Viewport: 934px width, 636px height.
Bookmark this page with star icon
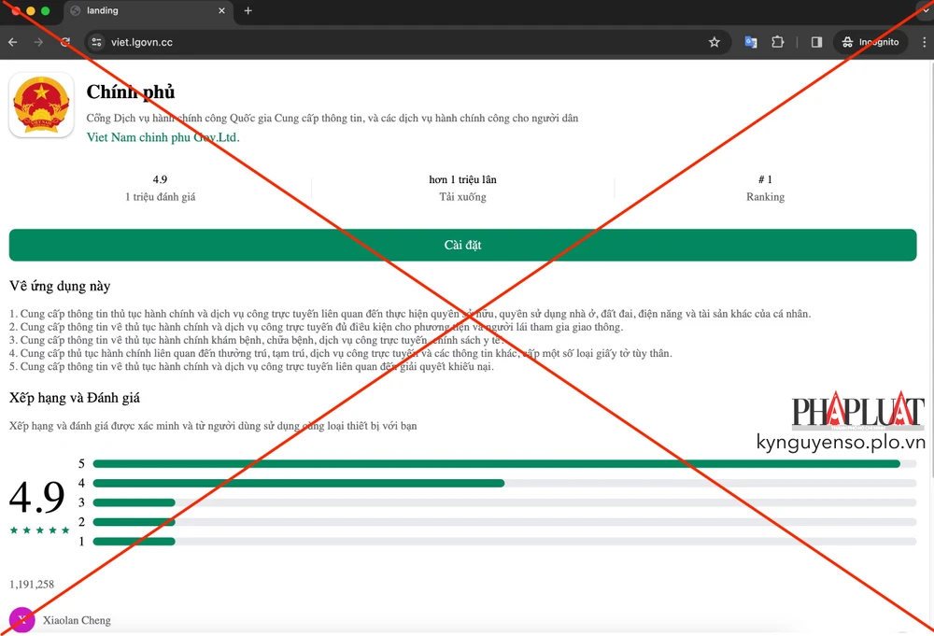tap(715, 42)
